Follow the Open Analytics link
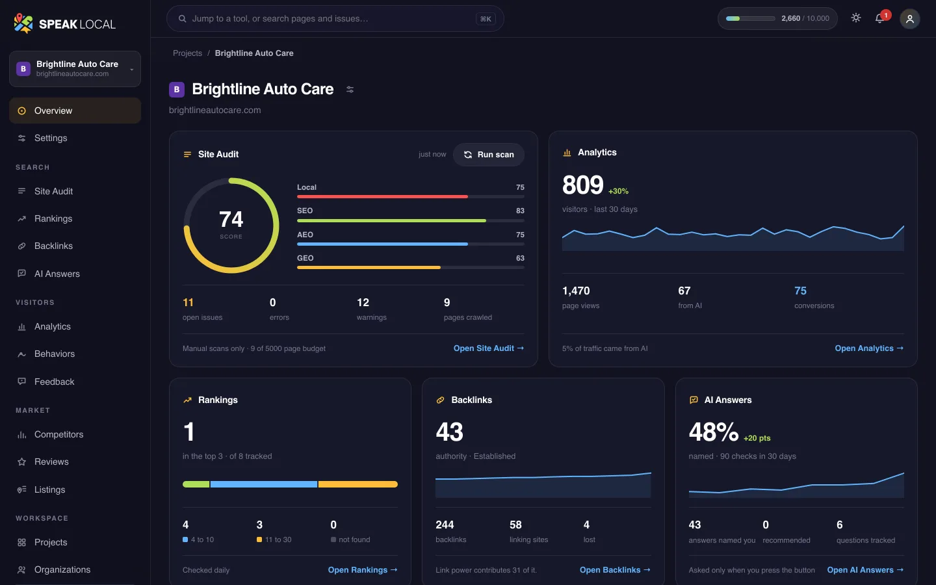The image size is (936, 585). (x=869, y=348)
